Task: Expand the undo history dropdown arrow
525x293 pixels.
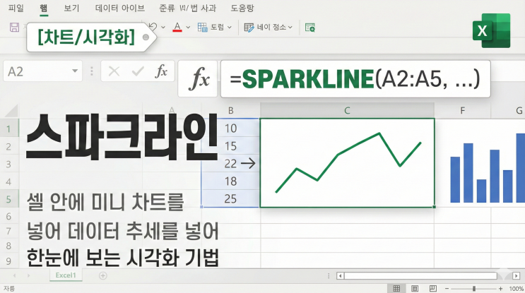Action: (163, 27)
